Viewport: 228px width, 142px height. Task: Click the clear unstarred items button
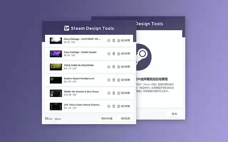pyautogui.click(x=107, y=119)
